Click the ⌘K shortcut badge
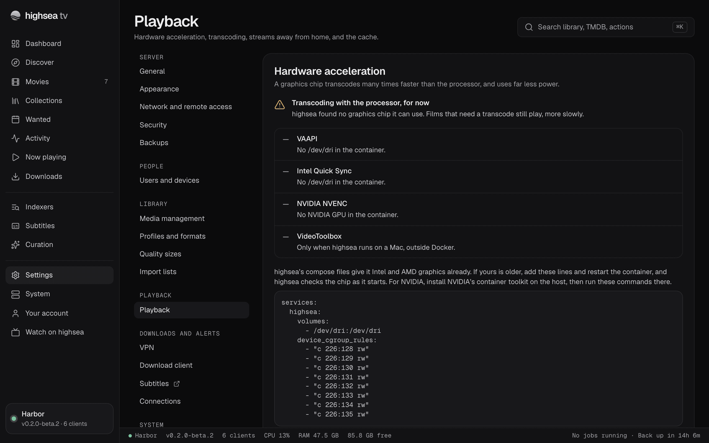The height and width of the screenshot is (443, 709). click(680, 27)
